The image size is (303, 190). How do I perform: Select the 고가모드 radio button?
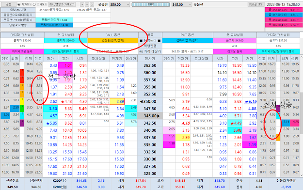[34, 4]
